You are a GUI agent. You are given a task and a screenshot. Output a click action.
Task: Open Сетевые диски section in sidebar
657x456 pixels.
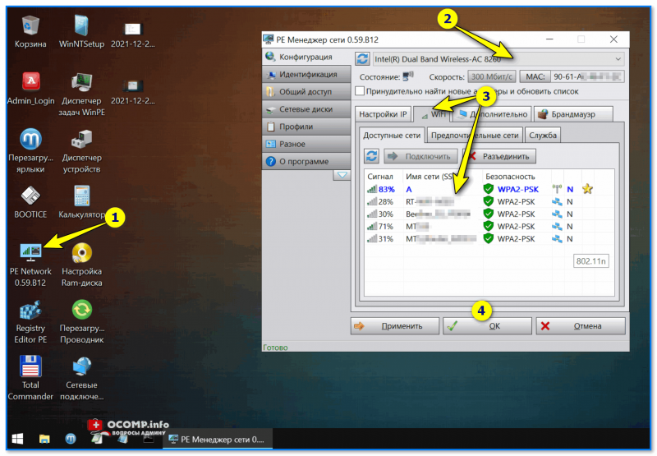[306, 109]
